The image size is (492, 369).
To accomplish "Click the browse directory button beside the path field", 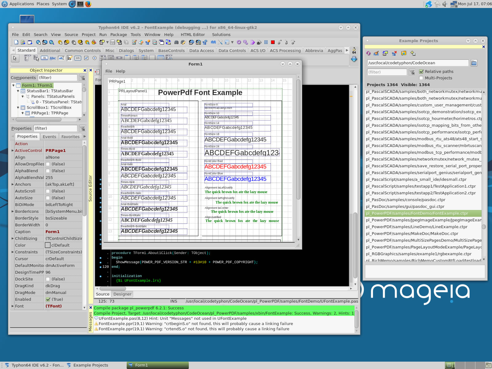I will click(x=474, y=63).
